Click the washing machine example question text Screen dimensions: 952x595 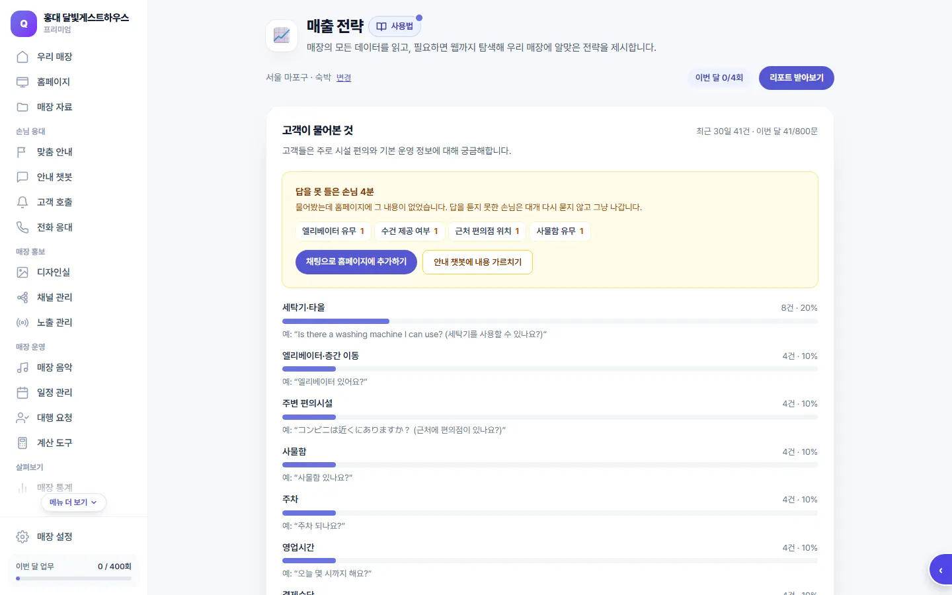(x=415, y=335)
